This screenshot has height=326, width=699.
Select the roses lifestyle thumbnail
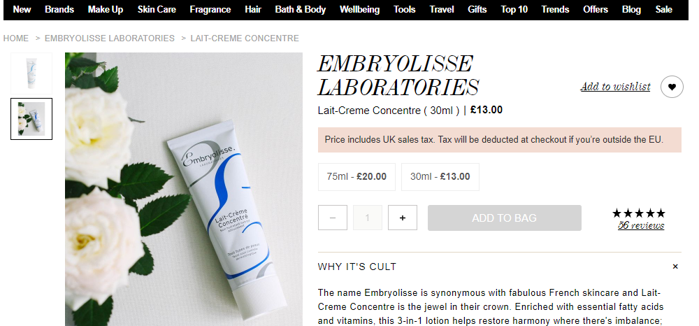tap(31, 119)
